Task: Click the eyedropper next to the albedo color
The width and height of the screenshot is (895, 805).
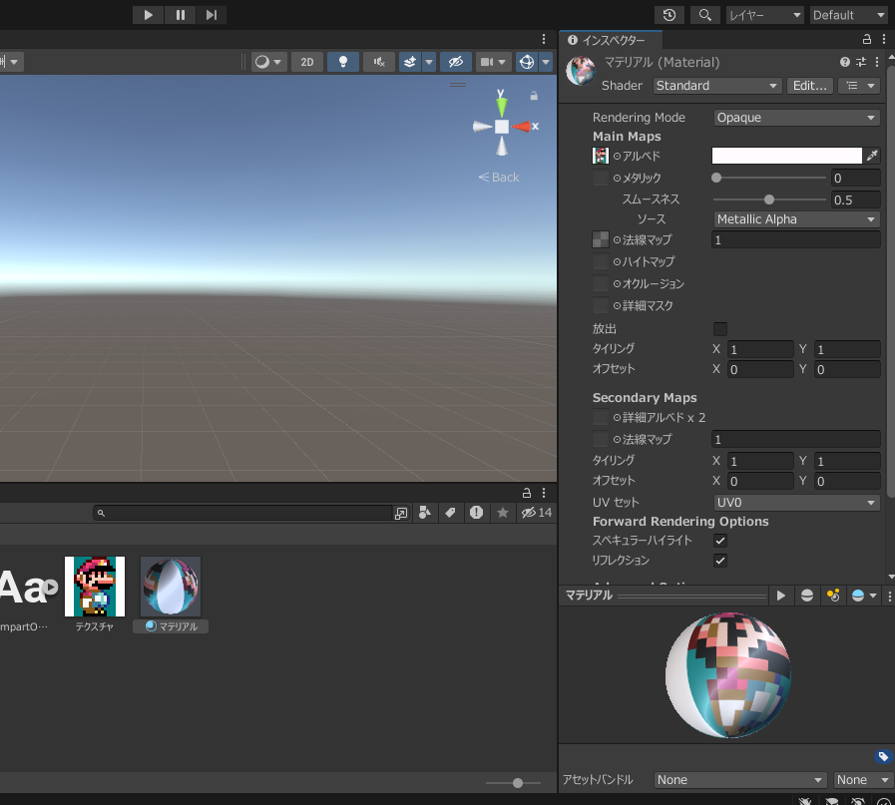Action: pos(872,156)
